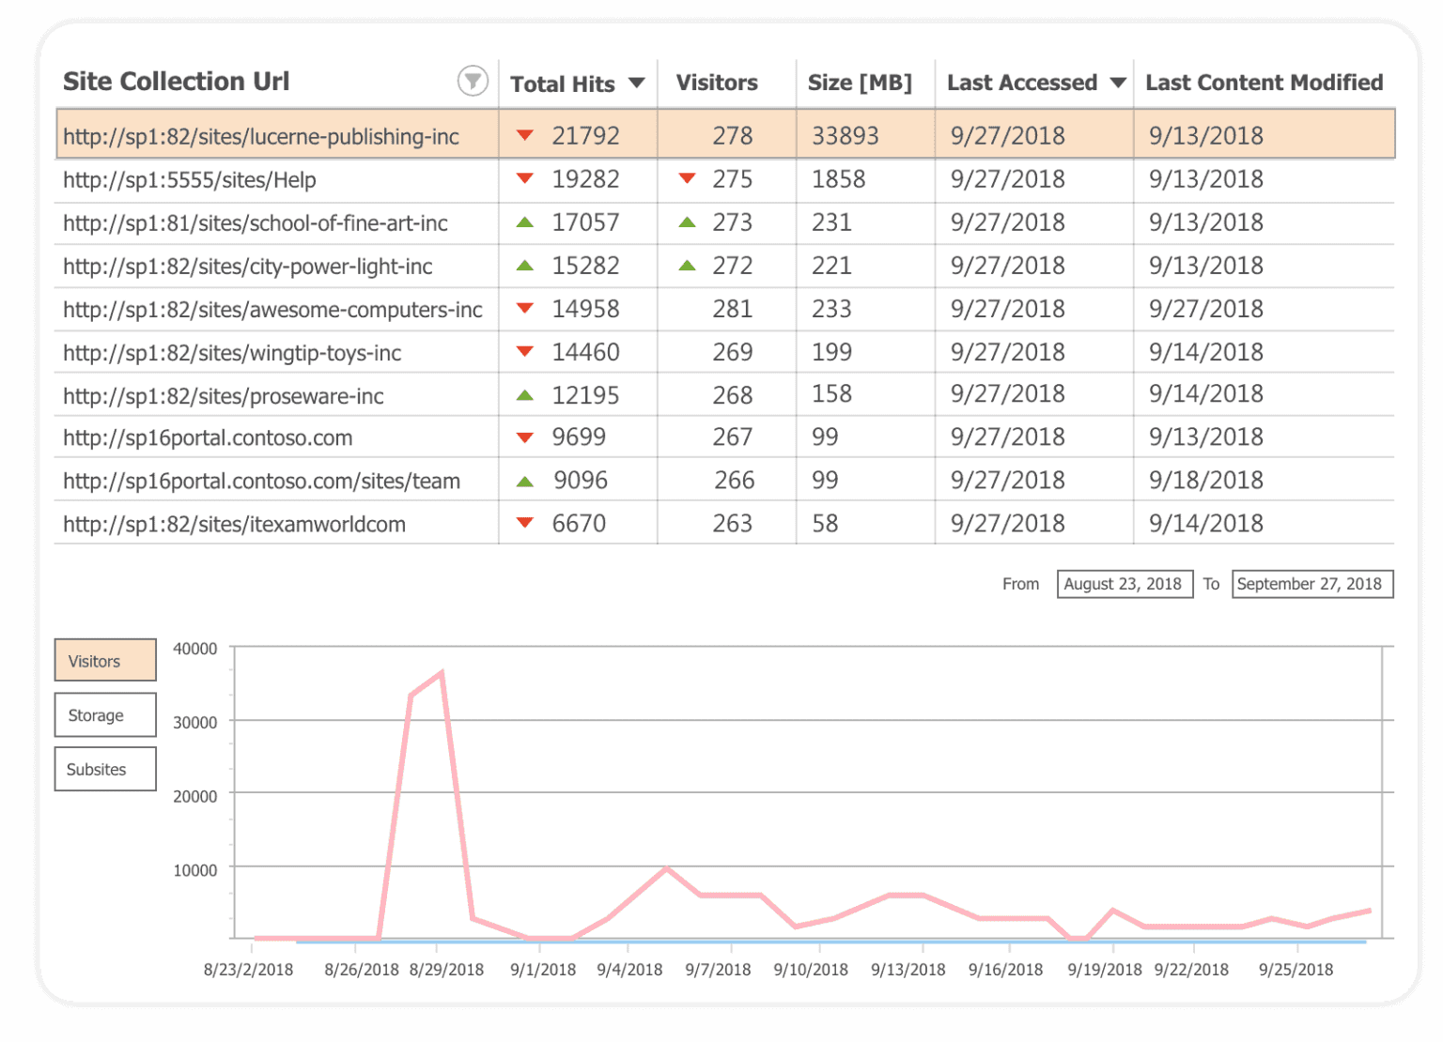Viewport: 1443px width, 1042px height.
Task: Click the Size [MB] column header
Action: [x=860, y=83]
